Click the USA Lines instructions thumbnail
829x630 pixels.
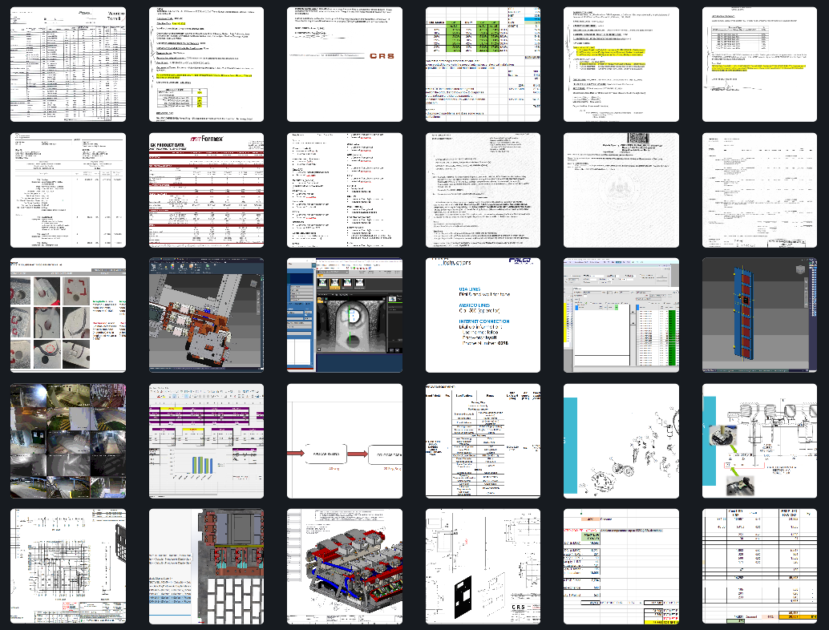click(483, 315)
